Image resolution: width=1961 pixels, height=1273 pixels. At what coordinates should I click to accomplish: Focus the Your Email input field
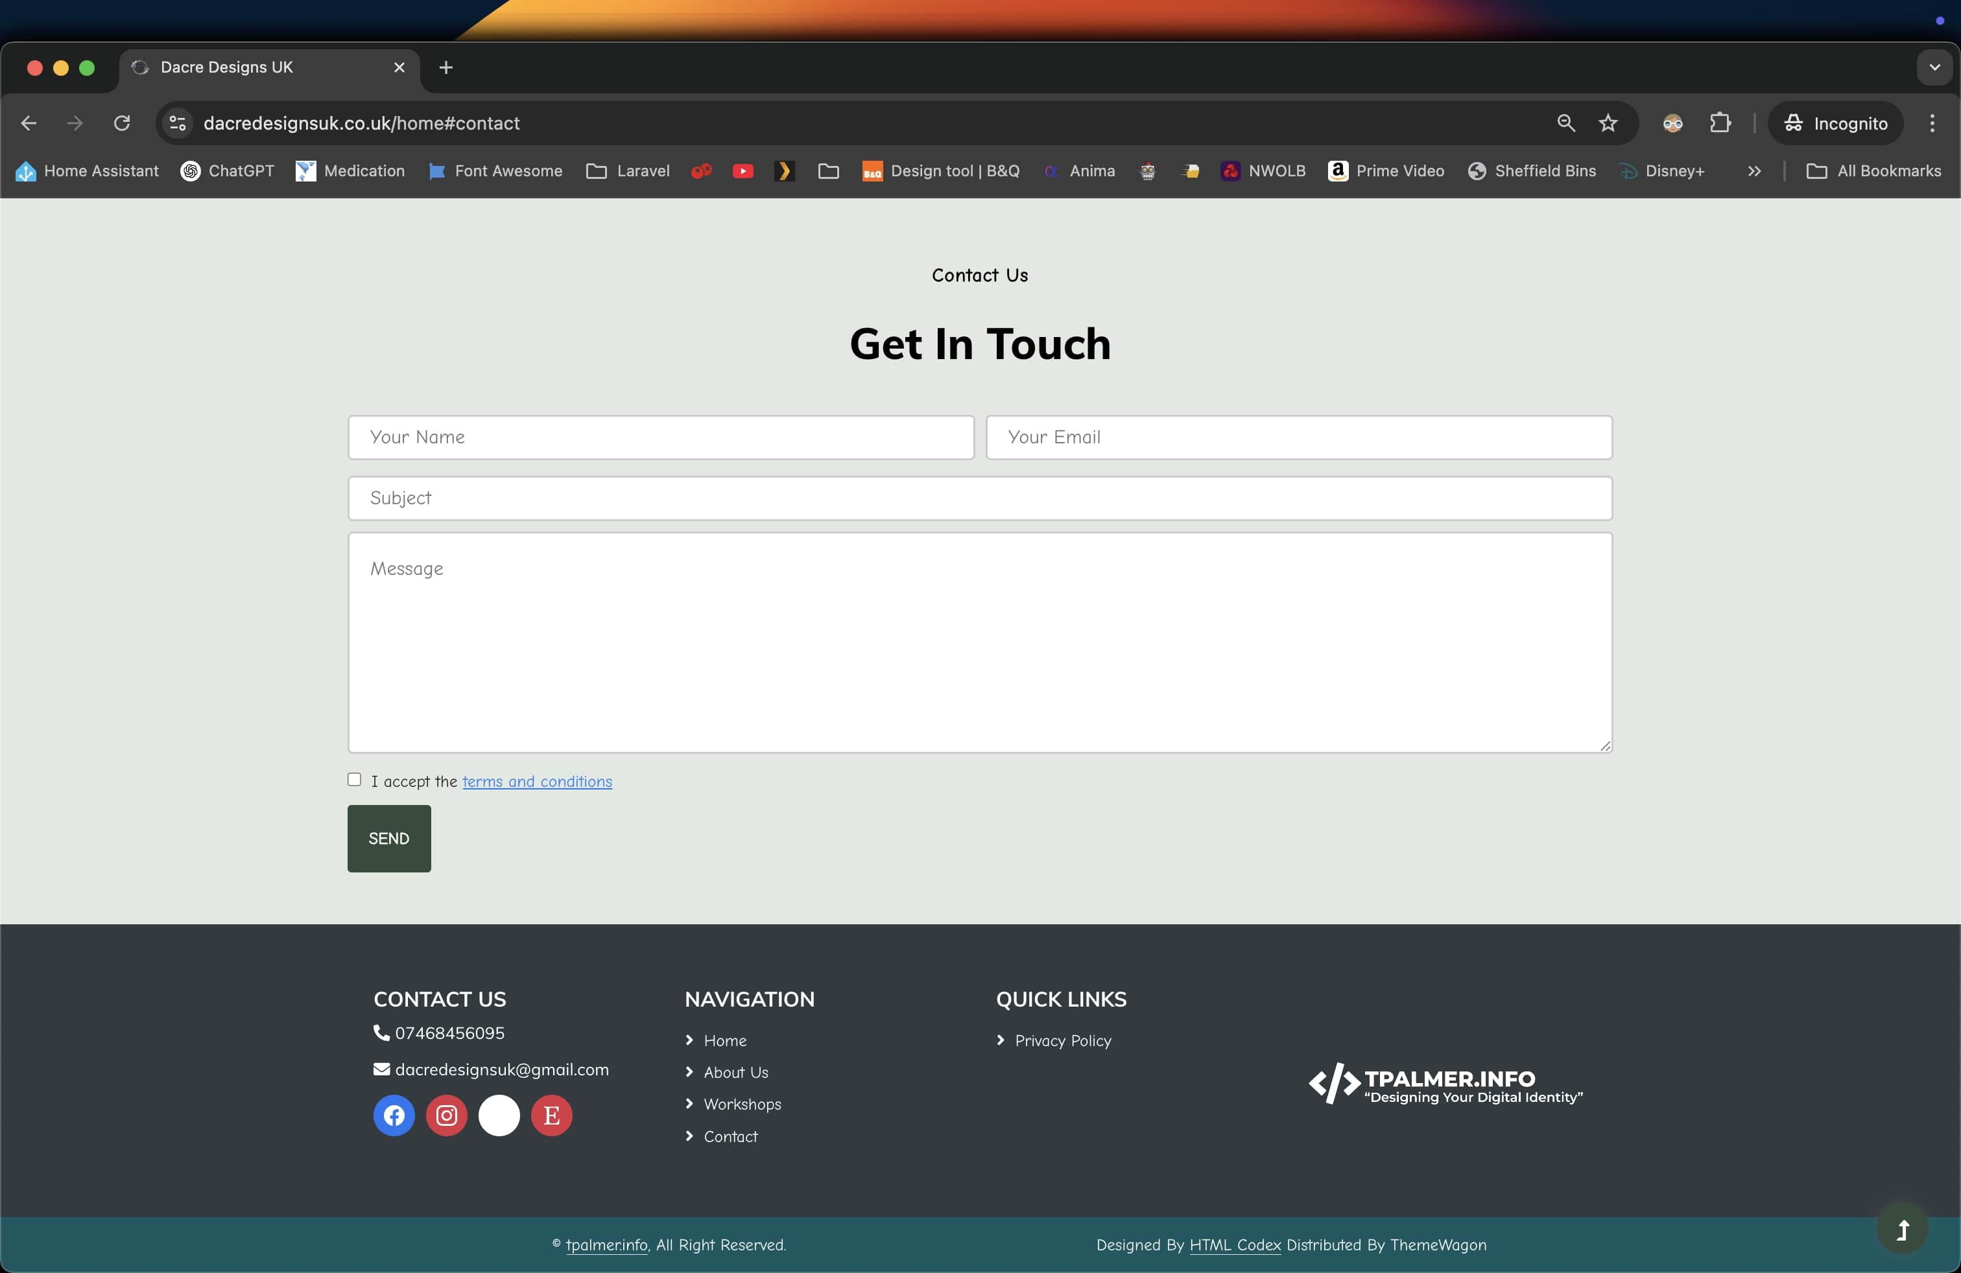pyautogui.click(x=1298, y=438)
